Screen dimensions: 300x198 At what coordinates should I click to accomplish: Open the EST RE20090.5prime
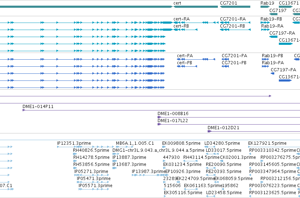tap(224, 165)
